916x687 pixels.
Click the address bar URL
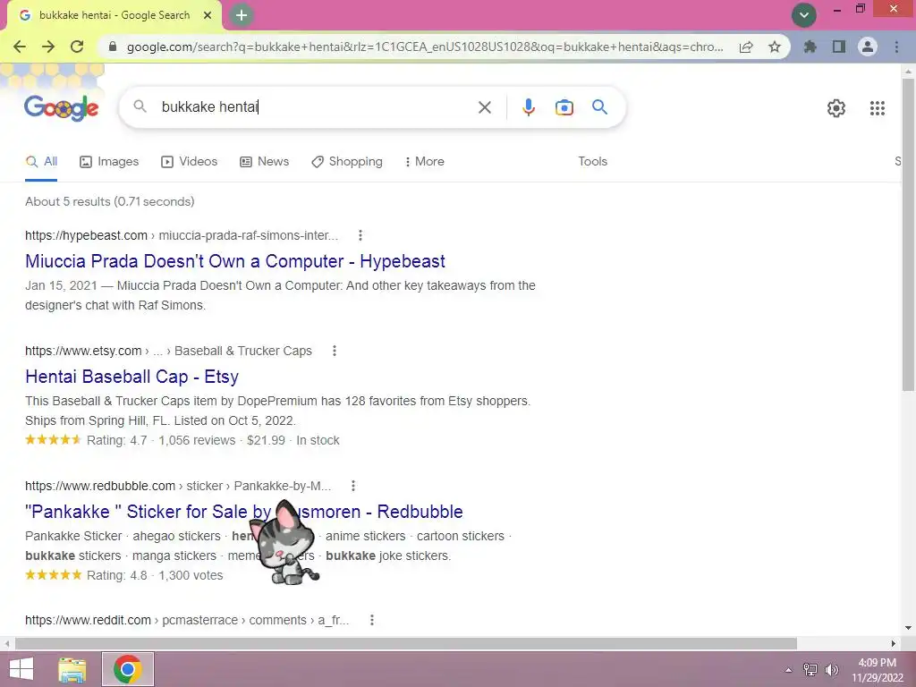click(425, 47)
